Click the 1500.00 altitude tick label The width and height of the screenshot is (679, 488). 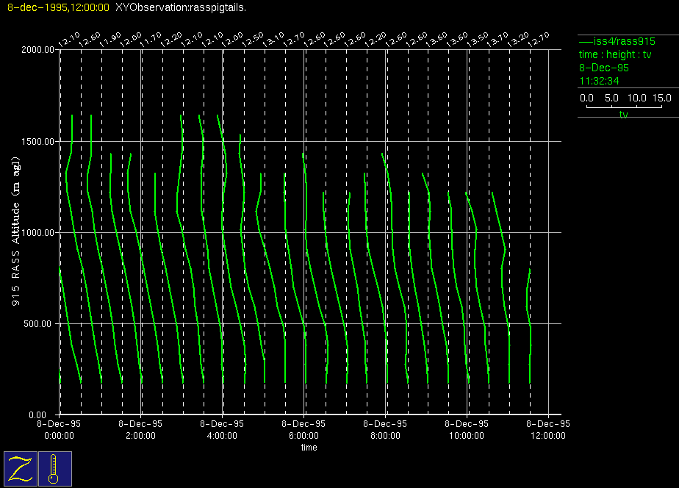tap(38, 141)
